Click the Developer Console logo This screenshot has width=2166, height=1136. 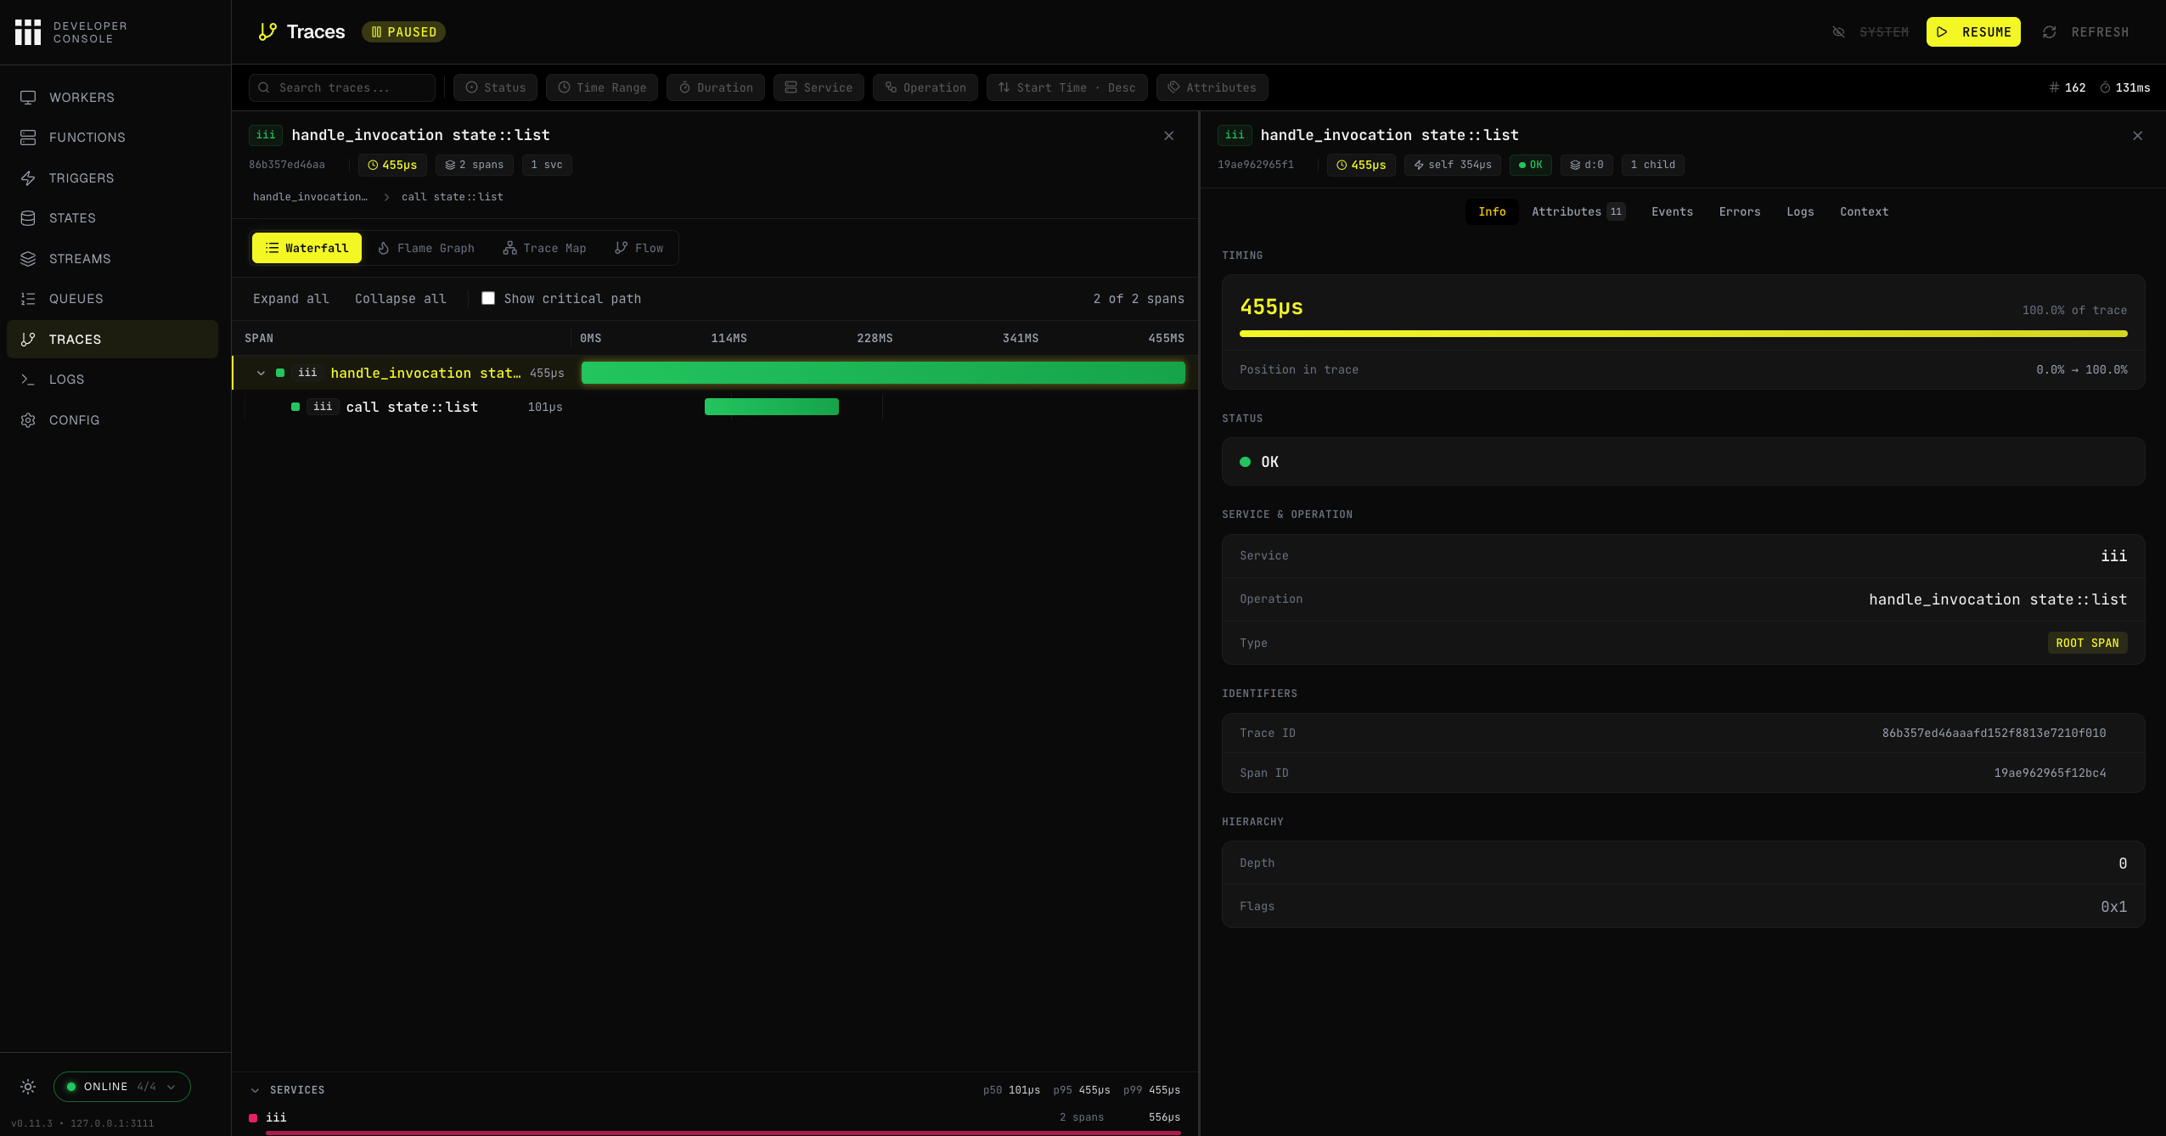[x=28, y=32]
